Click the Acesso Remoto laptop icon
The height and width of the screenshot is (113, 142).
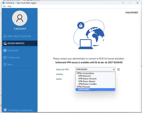[x=5, y=43]
